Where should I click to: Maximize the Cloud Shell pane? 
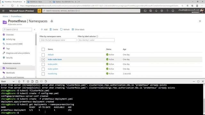coord(198,81)
